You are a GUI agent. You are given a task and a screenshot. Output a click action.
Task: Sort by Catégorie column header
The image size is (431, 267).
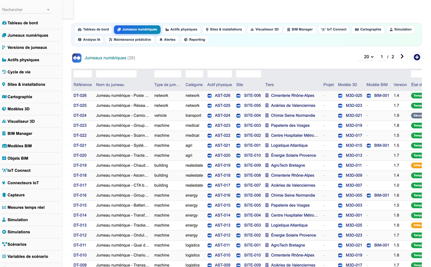coord(194,85)
